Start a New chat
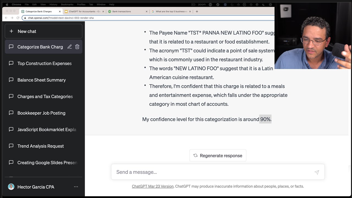Screen dimensions: 352x198 43,31
